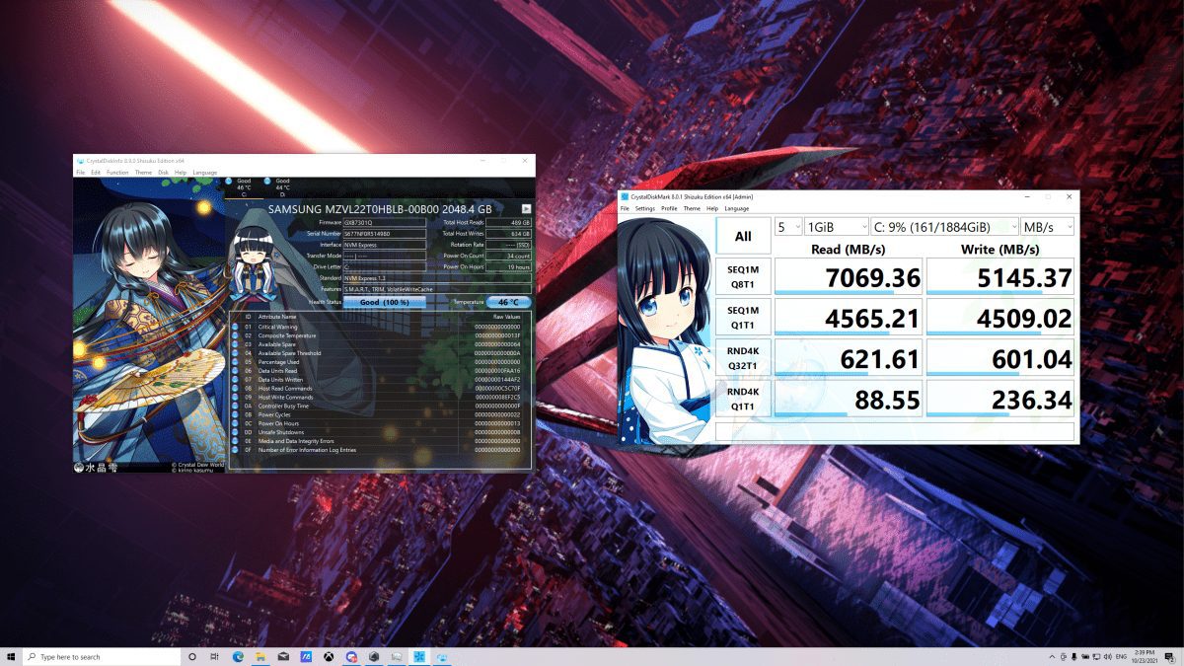Viewport: 1184px width, 666px height.
Task: Open File menu in CrystalDiskMark
Action: 625,208
